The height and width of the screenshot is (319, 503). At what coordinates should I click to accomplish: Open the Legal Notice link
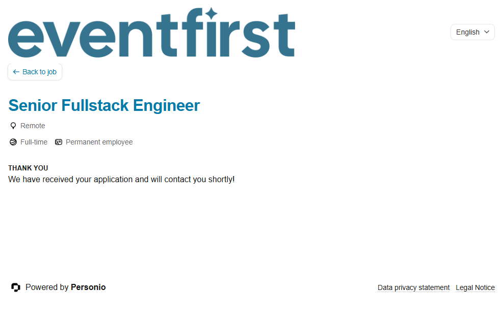click(475, 287)
